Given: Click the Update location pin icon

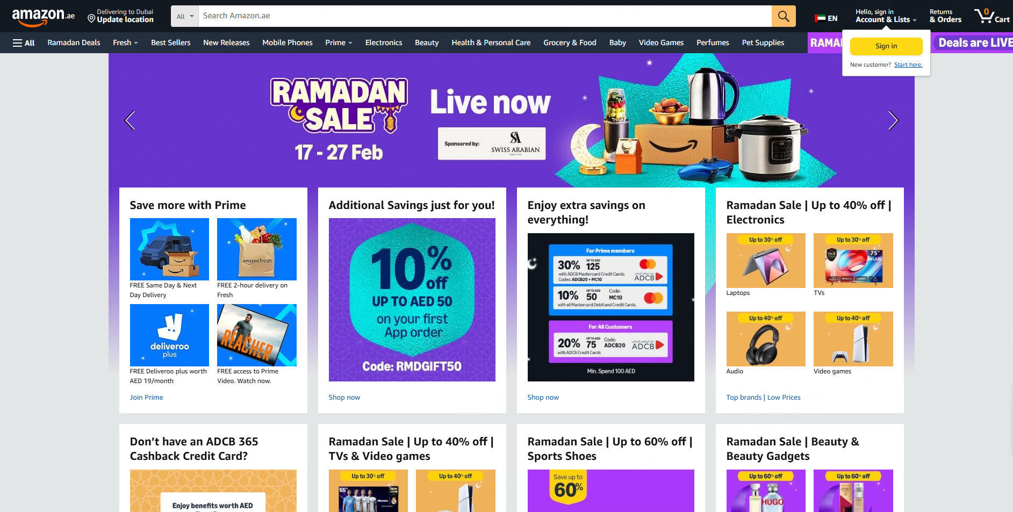Looking at the screenshot, I should tap(91, 19).
